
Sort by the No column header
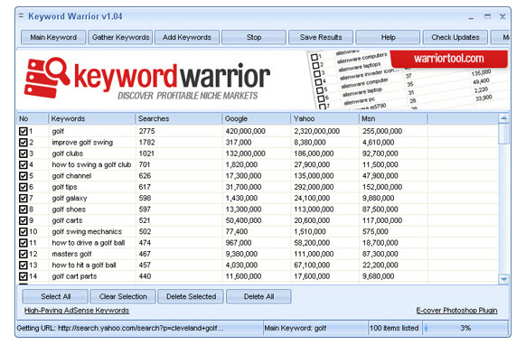pyautogui.click(x=33, y=118)
